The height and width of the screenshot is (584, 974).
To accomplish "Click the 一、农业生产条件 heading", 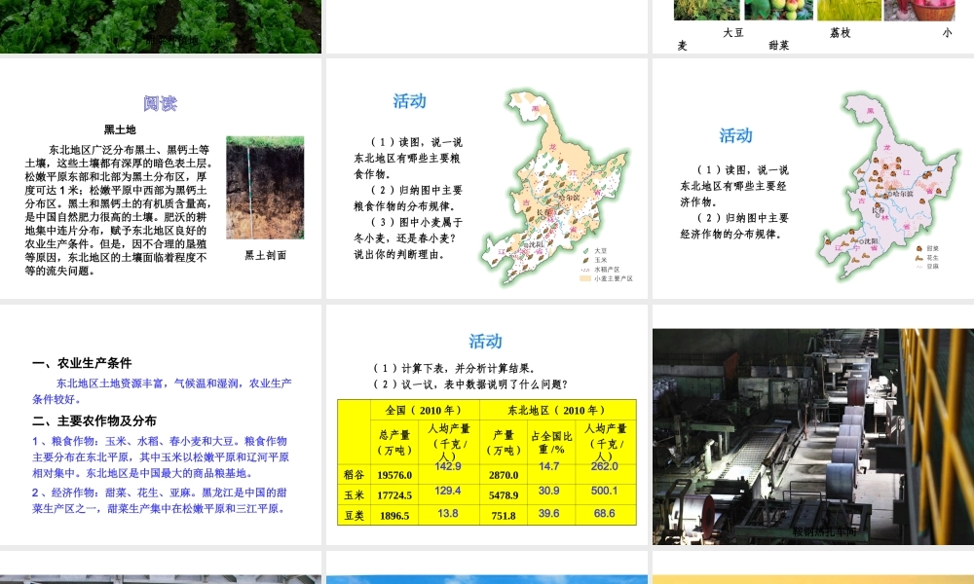I will click(x=82, y=363).
